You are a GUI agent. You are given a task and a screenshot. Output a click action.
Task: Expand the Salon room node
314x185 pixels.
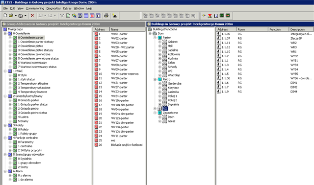(160, 63)
